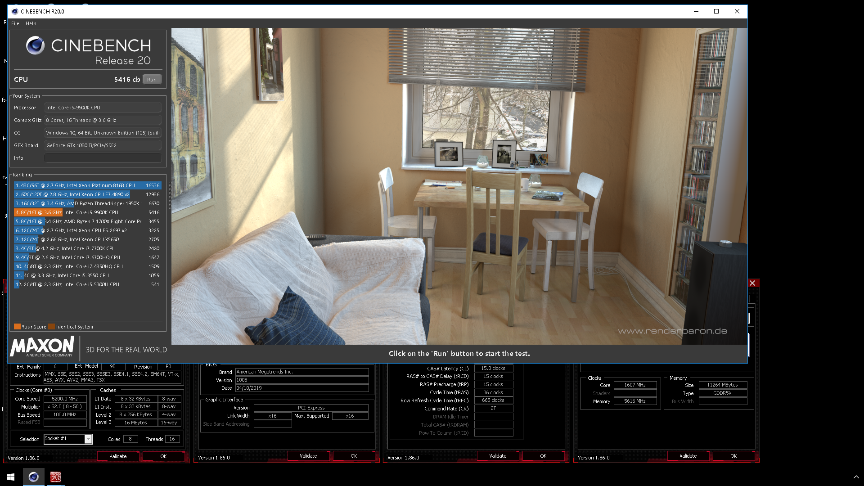This screenshot has height=486, width=864.
Task: Minimize the Cinebench window
Action: tap(696, 11)
